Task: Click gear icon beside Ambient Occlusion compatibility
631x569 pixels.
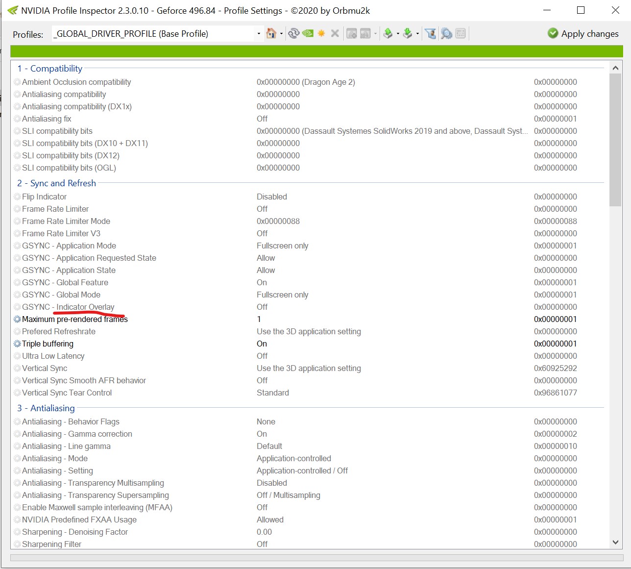Action: click(17, 82)
